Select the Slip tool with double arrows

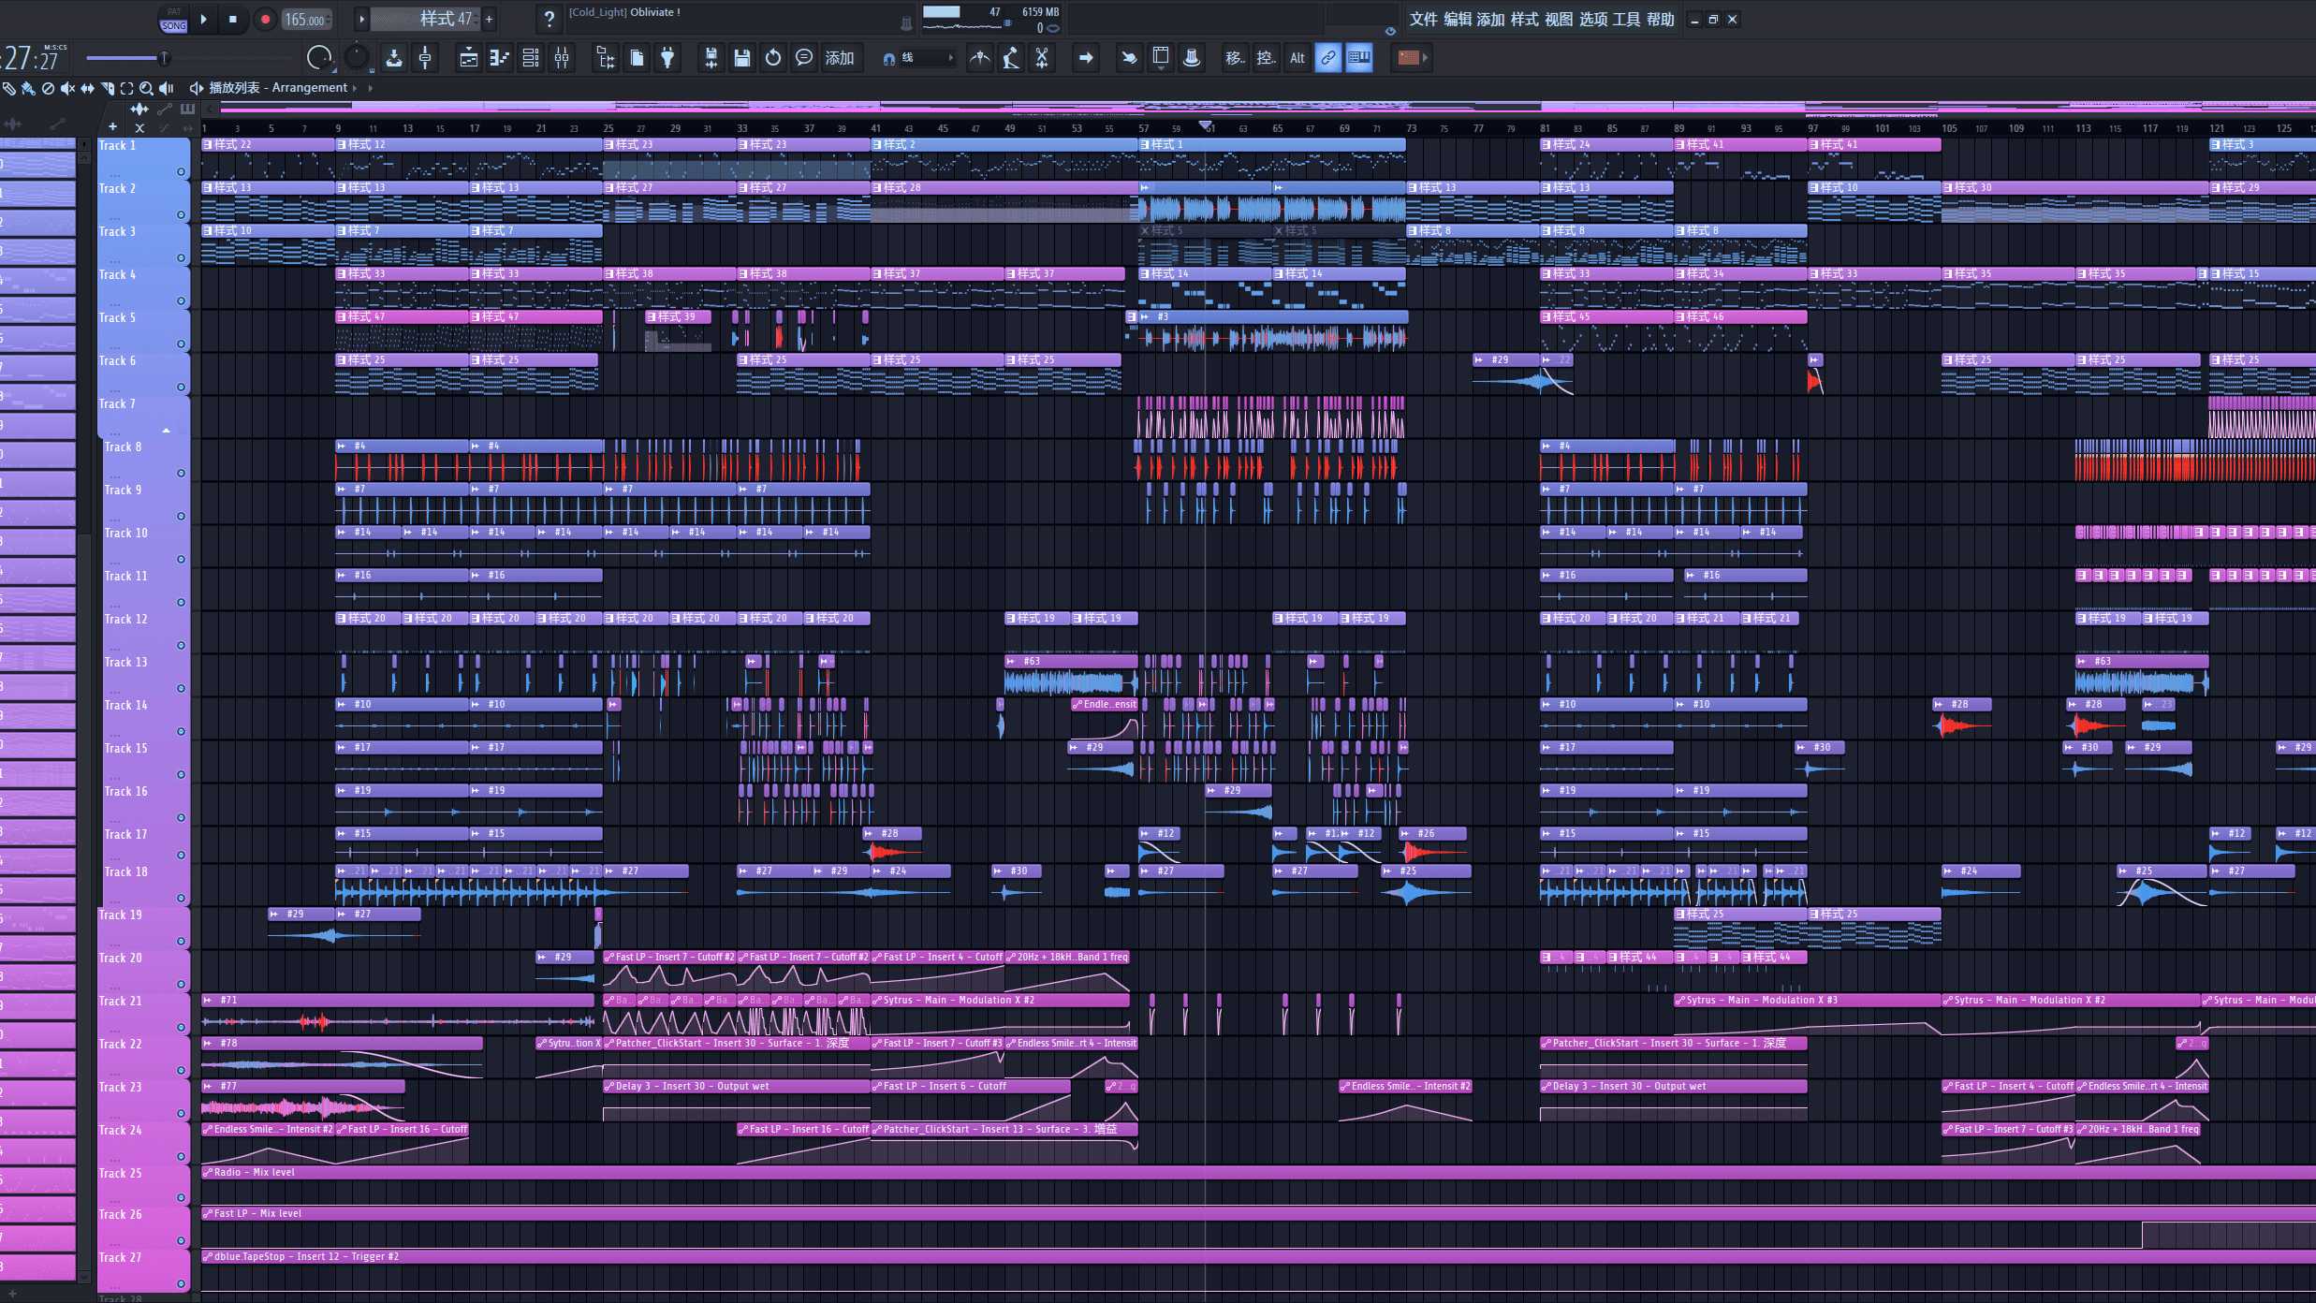coord(87,88)
